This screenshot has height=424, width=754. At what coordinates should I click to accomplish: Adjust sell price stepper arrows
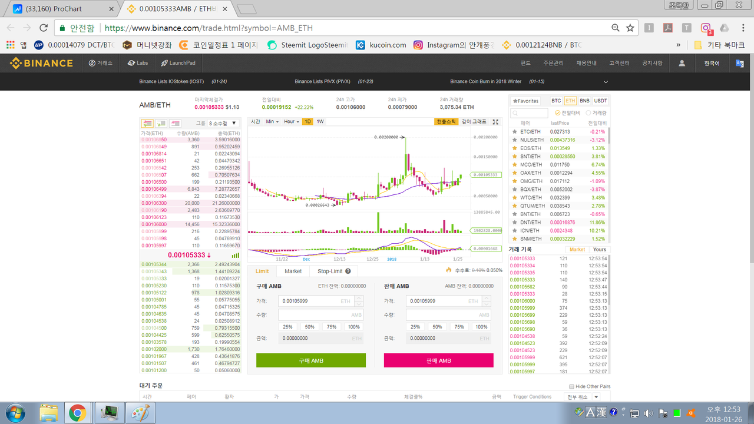[486, 301]
